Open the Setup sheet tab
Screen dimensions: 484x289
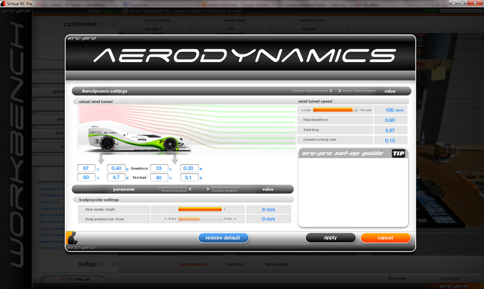(277, 264)
